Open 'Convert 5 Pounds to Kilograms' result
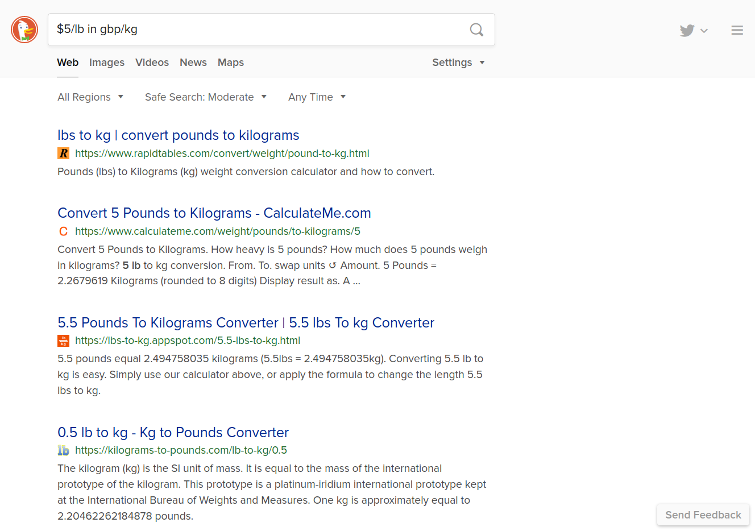Screen dimensions: 755x531 214,213
